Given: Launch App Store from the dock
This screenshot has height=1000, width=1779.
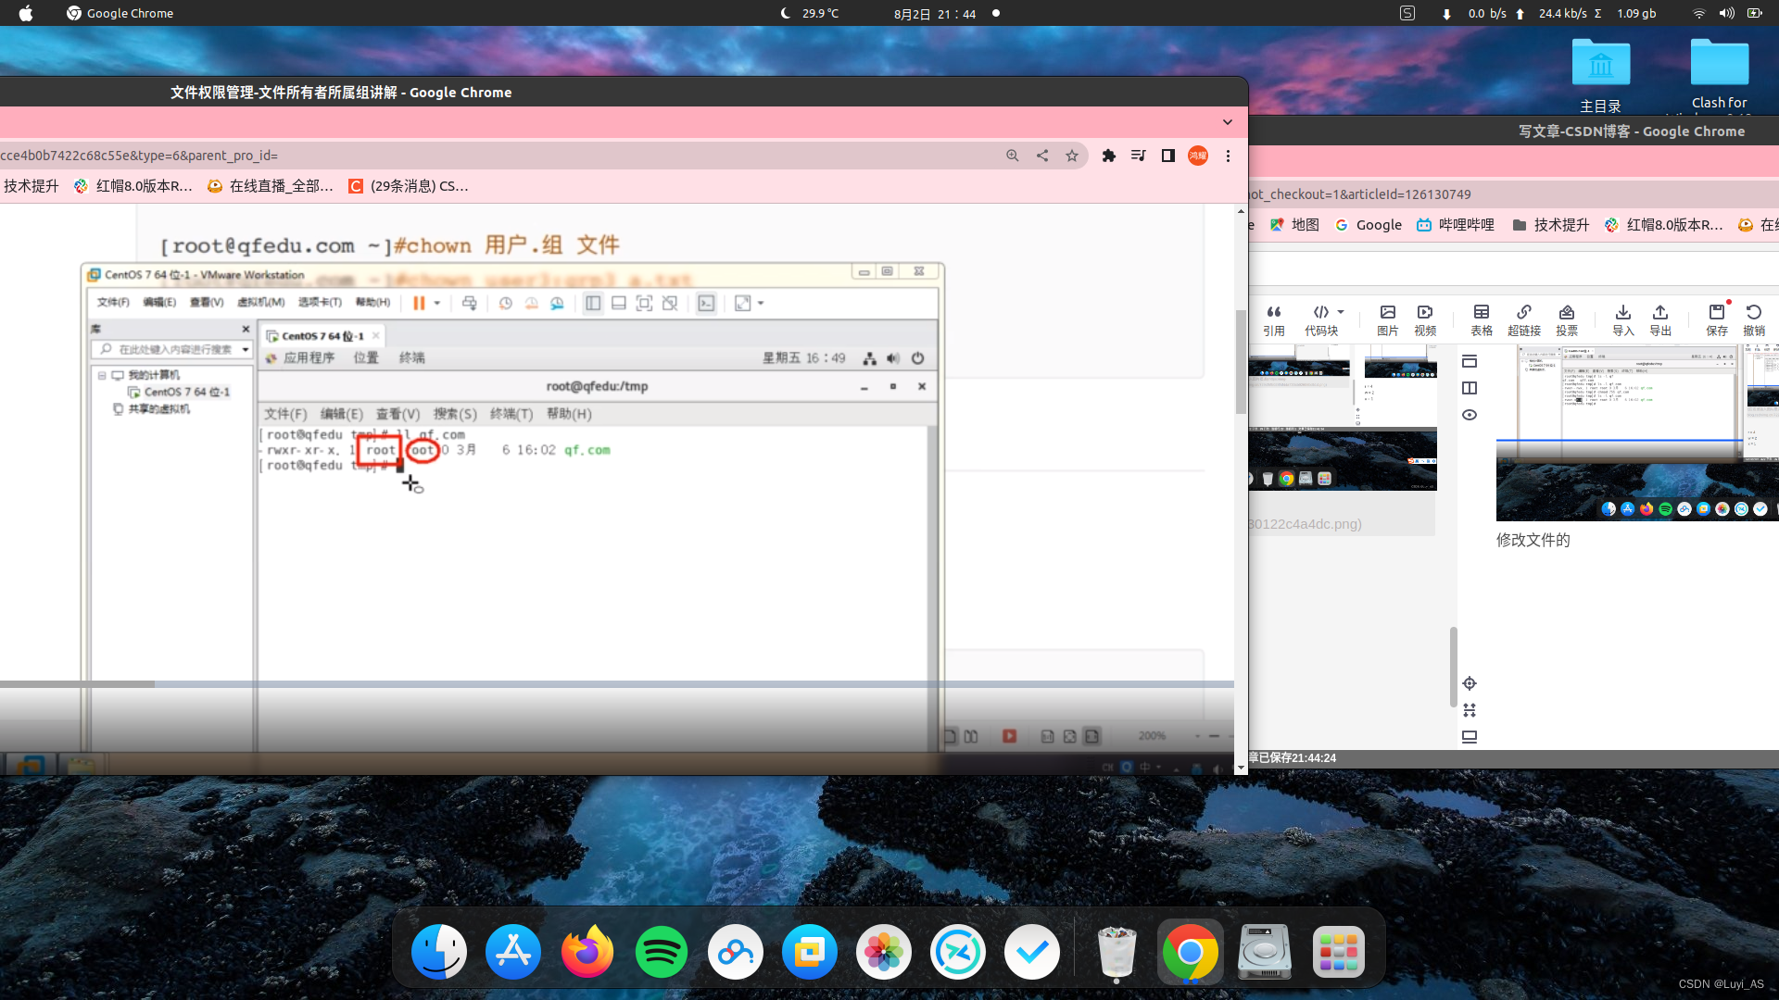Looking at the screenshot, I should [513, 952].
